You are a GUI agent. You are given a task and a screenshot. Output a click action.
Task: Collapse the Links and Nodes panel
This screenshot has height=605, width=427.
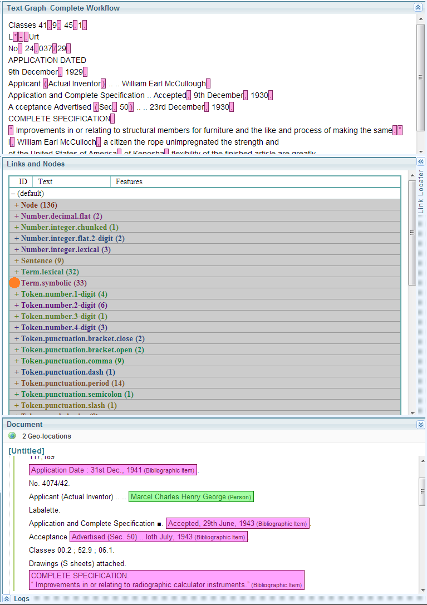pos(421,161)
